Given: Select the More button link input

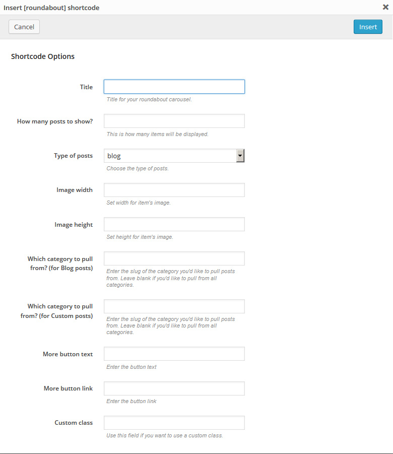Looking at the screenshot, I should (174, 388).
